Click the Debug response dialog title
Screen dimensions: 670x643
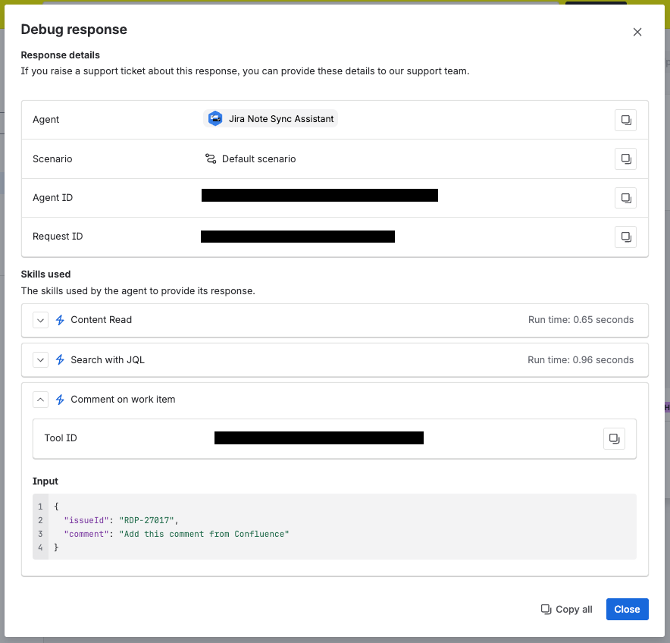(74, 29)
